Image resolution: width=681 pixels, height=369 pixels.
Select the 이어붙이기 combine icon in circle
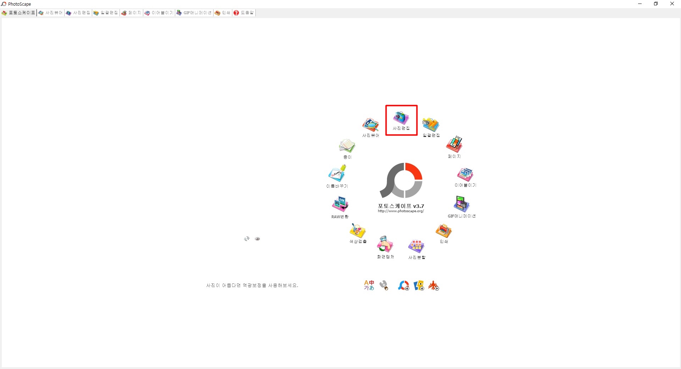pyautogui.click(x=465, y=177)
